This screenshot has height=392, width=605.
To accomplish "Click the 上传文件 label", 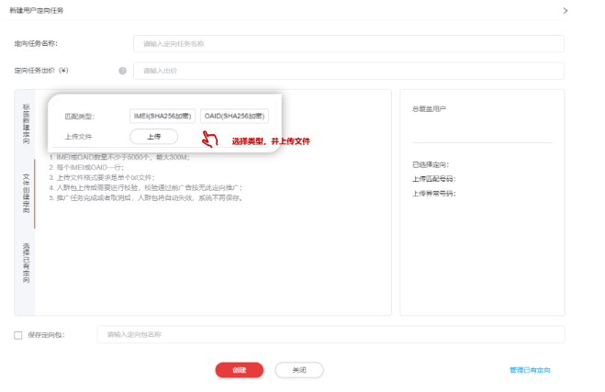I will 78,137.
